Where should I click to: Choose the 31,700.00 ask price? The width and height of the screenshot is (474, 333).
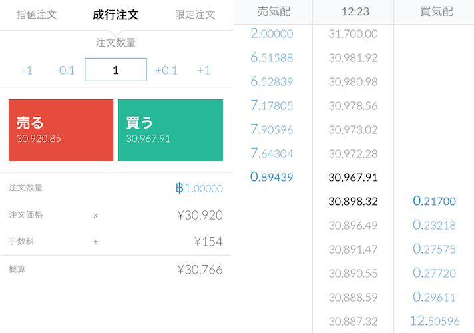(x=353, y=33)
